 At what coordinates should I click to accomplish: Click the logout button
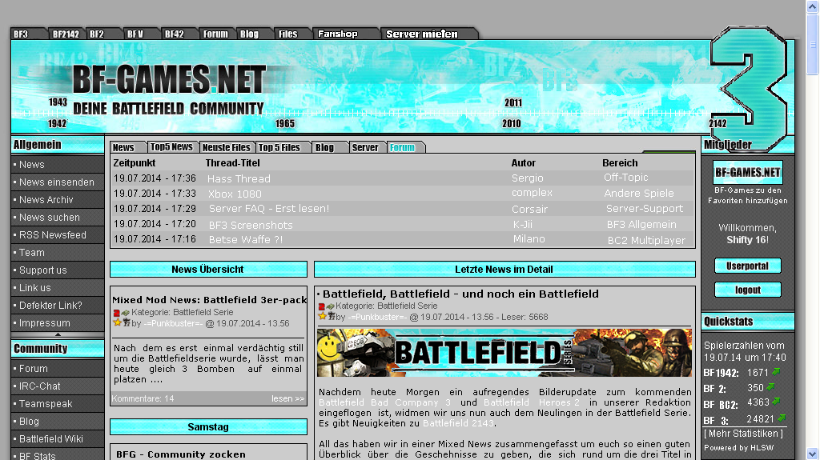747,290
